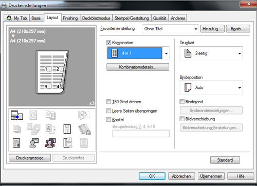The image size is (257, 186).
Task: Confirm with the OK button
Action: 152,176
